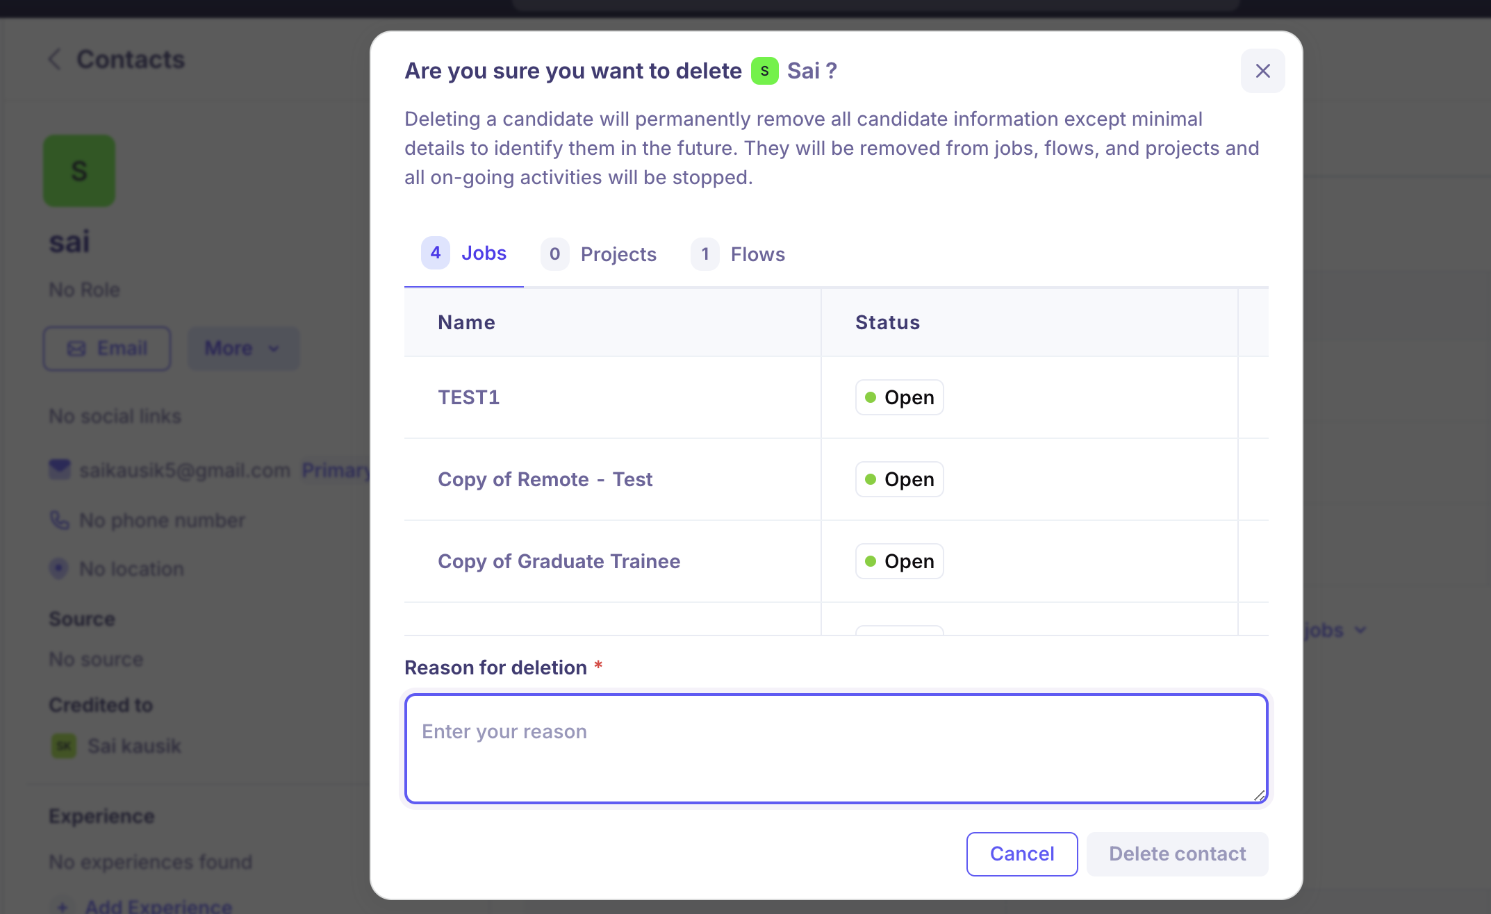1491x914 pixels.
Task: Click the large green S profile avatar
Action: point(79,171)
